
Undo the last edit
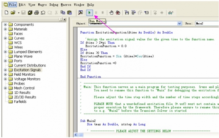tap(43, 13)
